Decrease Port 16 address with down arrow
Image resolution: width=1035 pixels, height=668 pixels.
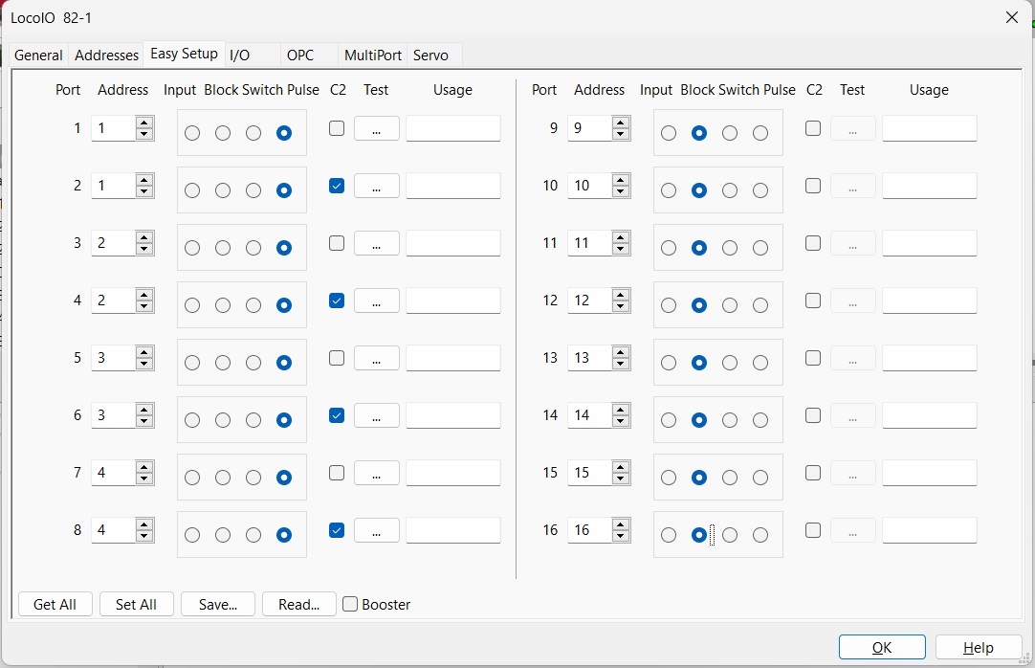621,536
